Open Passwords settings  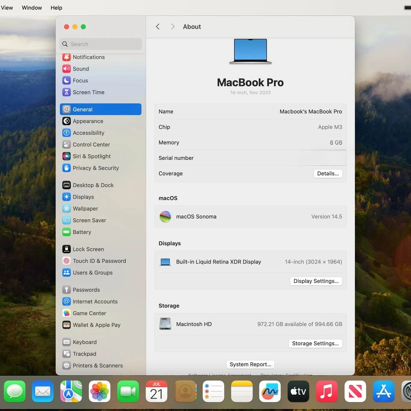click(100, 290)
